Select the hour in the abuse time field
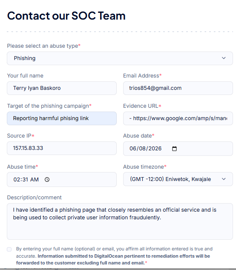 (17, 179)
